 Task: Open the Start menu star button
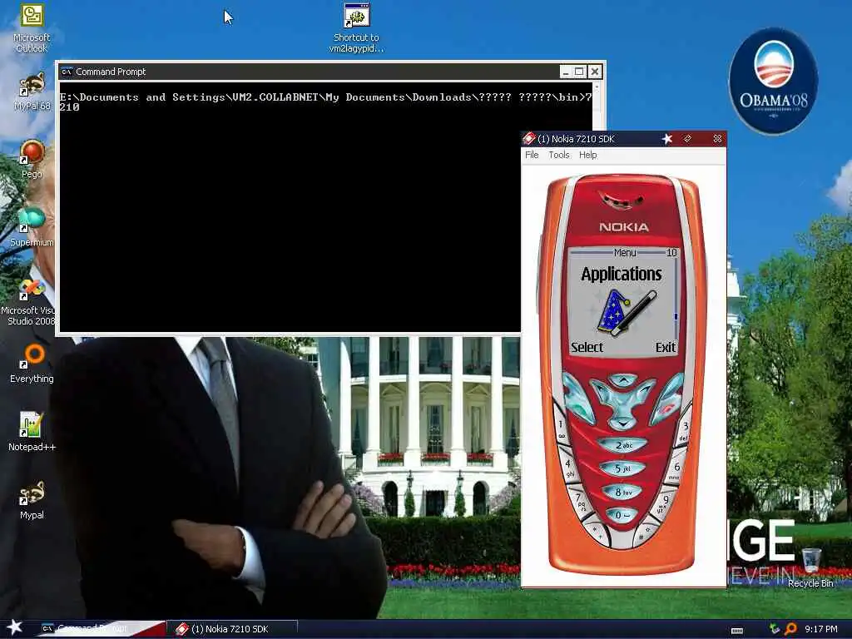pos(14,627)
